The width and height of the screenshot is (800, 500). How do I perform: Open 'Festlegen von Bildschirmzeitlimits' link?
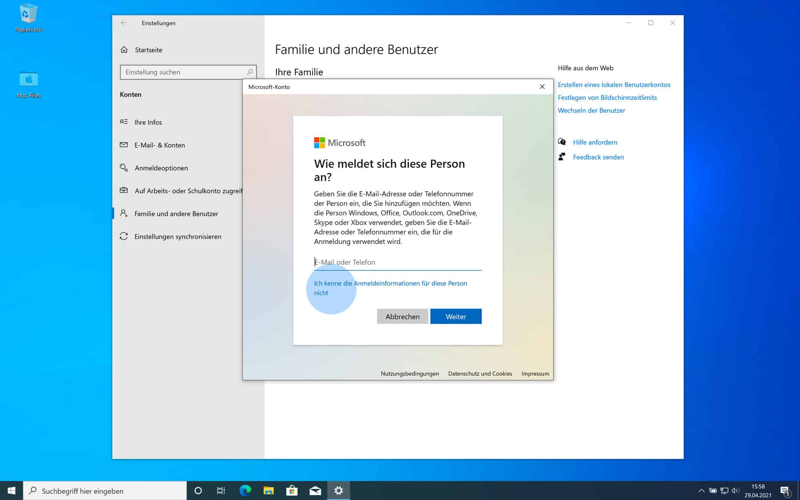[x=607, y=98]
